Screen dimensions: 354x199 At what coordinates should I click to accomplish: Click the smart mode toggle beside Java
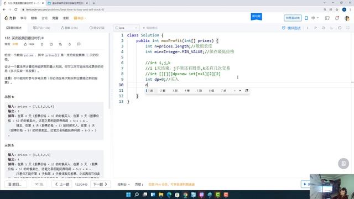point(150,28)
